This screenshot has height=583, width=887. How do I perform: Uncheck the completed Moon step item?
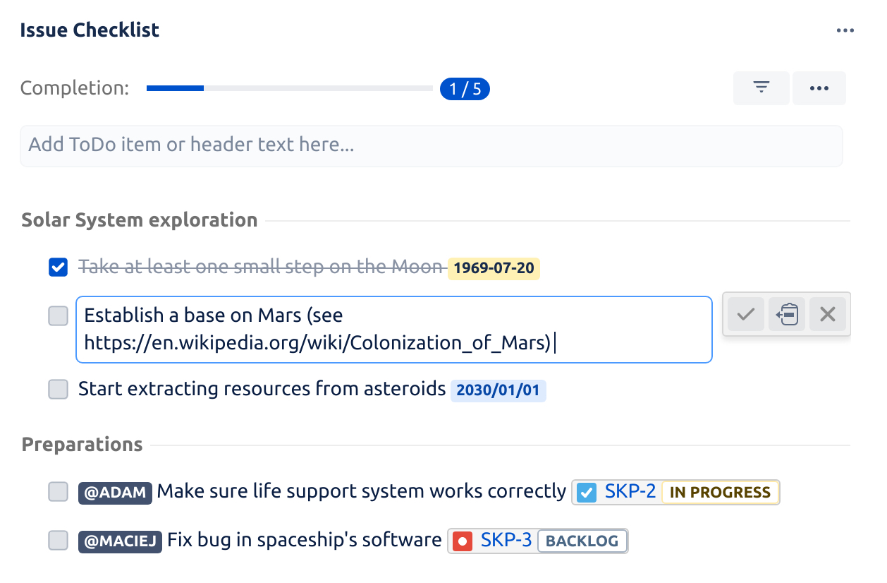pos(58,267)
